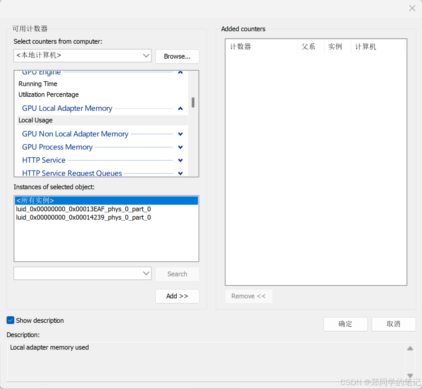
Task: Click the HTTP Service Request Queues heading
Action: point(72,173)
